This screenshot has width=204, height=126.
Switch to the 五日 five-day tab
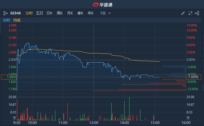point(39,13)
